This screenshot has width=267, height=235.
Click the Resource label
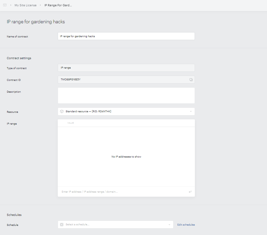pos(13,112)
